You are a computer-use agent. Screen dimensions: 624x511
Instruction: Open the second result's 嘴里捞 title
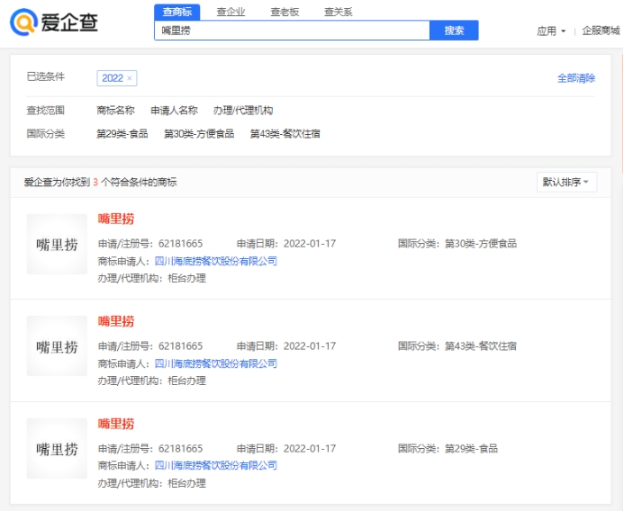[116, 321]
